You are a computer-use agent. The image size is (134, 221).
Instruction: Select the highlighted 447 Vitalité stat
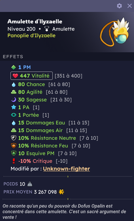32,76
